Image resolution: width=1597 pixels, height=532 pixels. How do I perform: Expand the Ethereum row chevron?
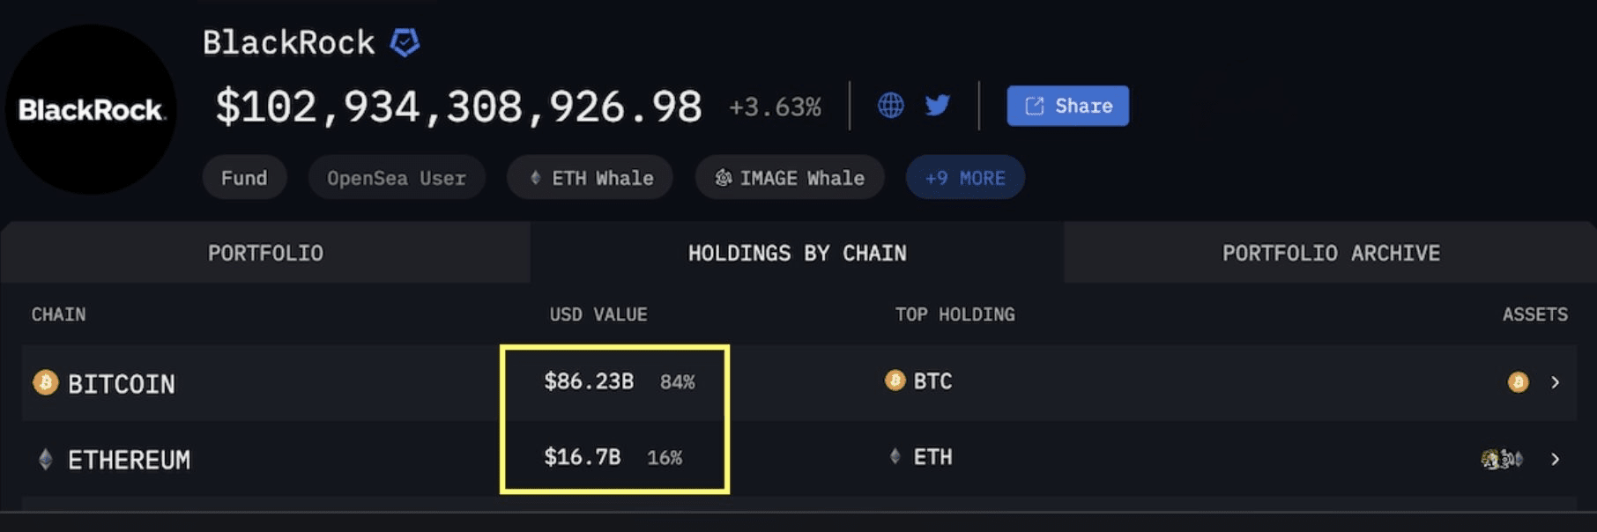tap(1556, 459)
